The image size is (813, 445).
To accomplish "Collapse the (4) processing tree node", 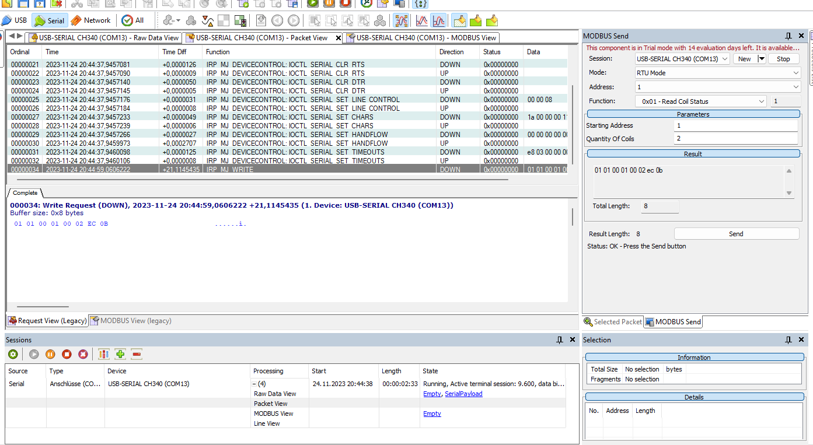I will (x=254, y=384).
